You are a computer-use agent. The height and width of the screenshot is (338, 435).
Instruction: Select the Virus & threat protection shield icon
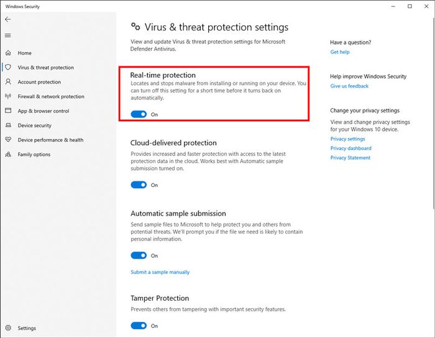pos(8,67)
